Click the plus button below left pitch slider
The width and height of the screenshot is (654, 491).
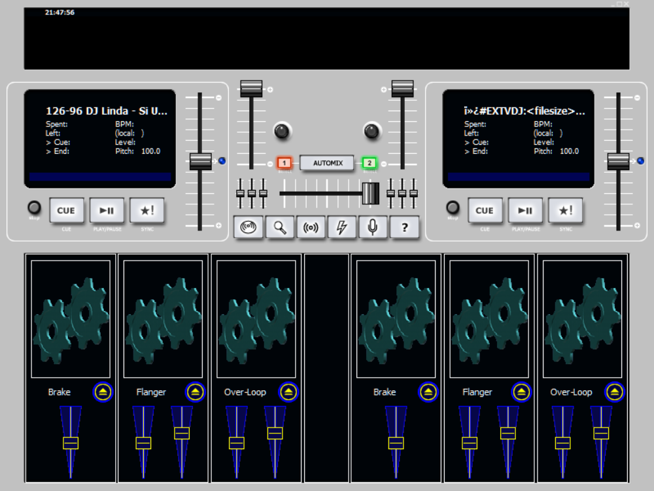pos(218,225)
